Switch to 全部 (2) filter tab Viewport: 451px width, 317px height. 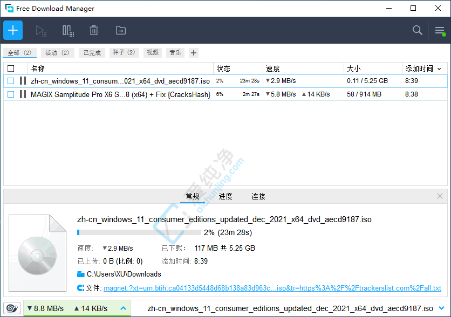pyautogui.click(x=20, y=53)
